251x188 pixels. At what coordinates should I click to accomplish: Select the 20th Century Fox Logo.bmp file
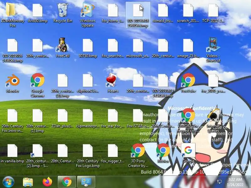pos(88,156)
